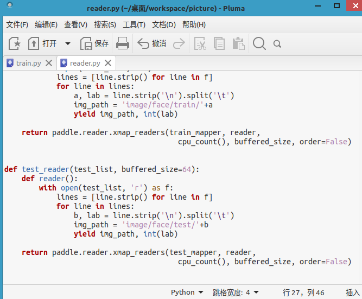The image size is (362, 299).
Task: Click the 'image/face/train/' string
Action: 163,105
